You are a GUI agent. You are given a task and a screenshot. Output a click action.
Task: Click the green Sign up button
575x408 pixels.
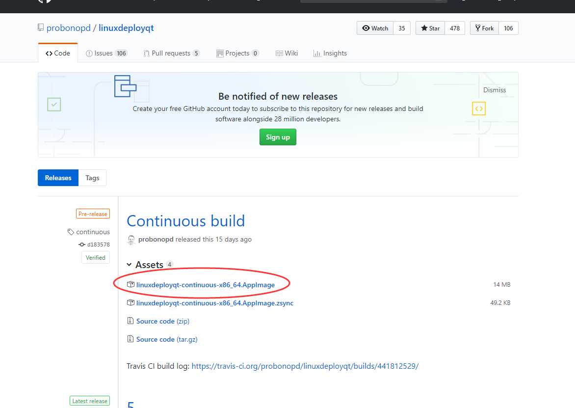pyautogui.click(x=278, y=137)
